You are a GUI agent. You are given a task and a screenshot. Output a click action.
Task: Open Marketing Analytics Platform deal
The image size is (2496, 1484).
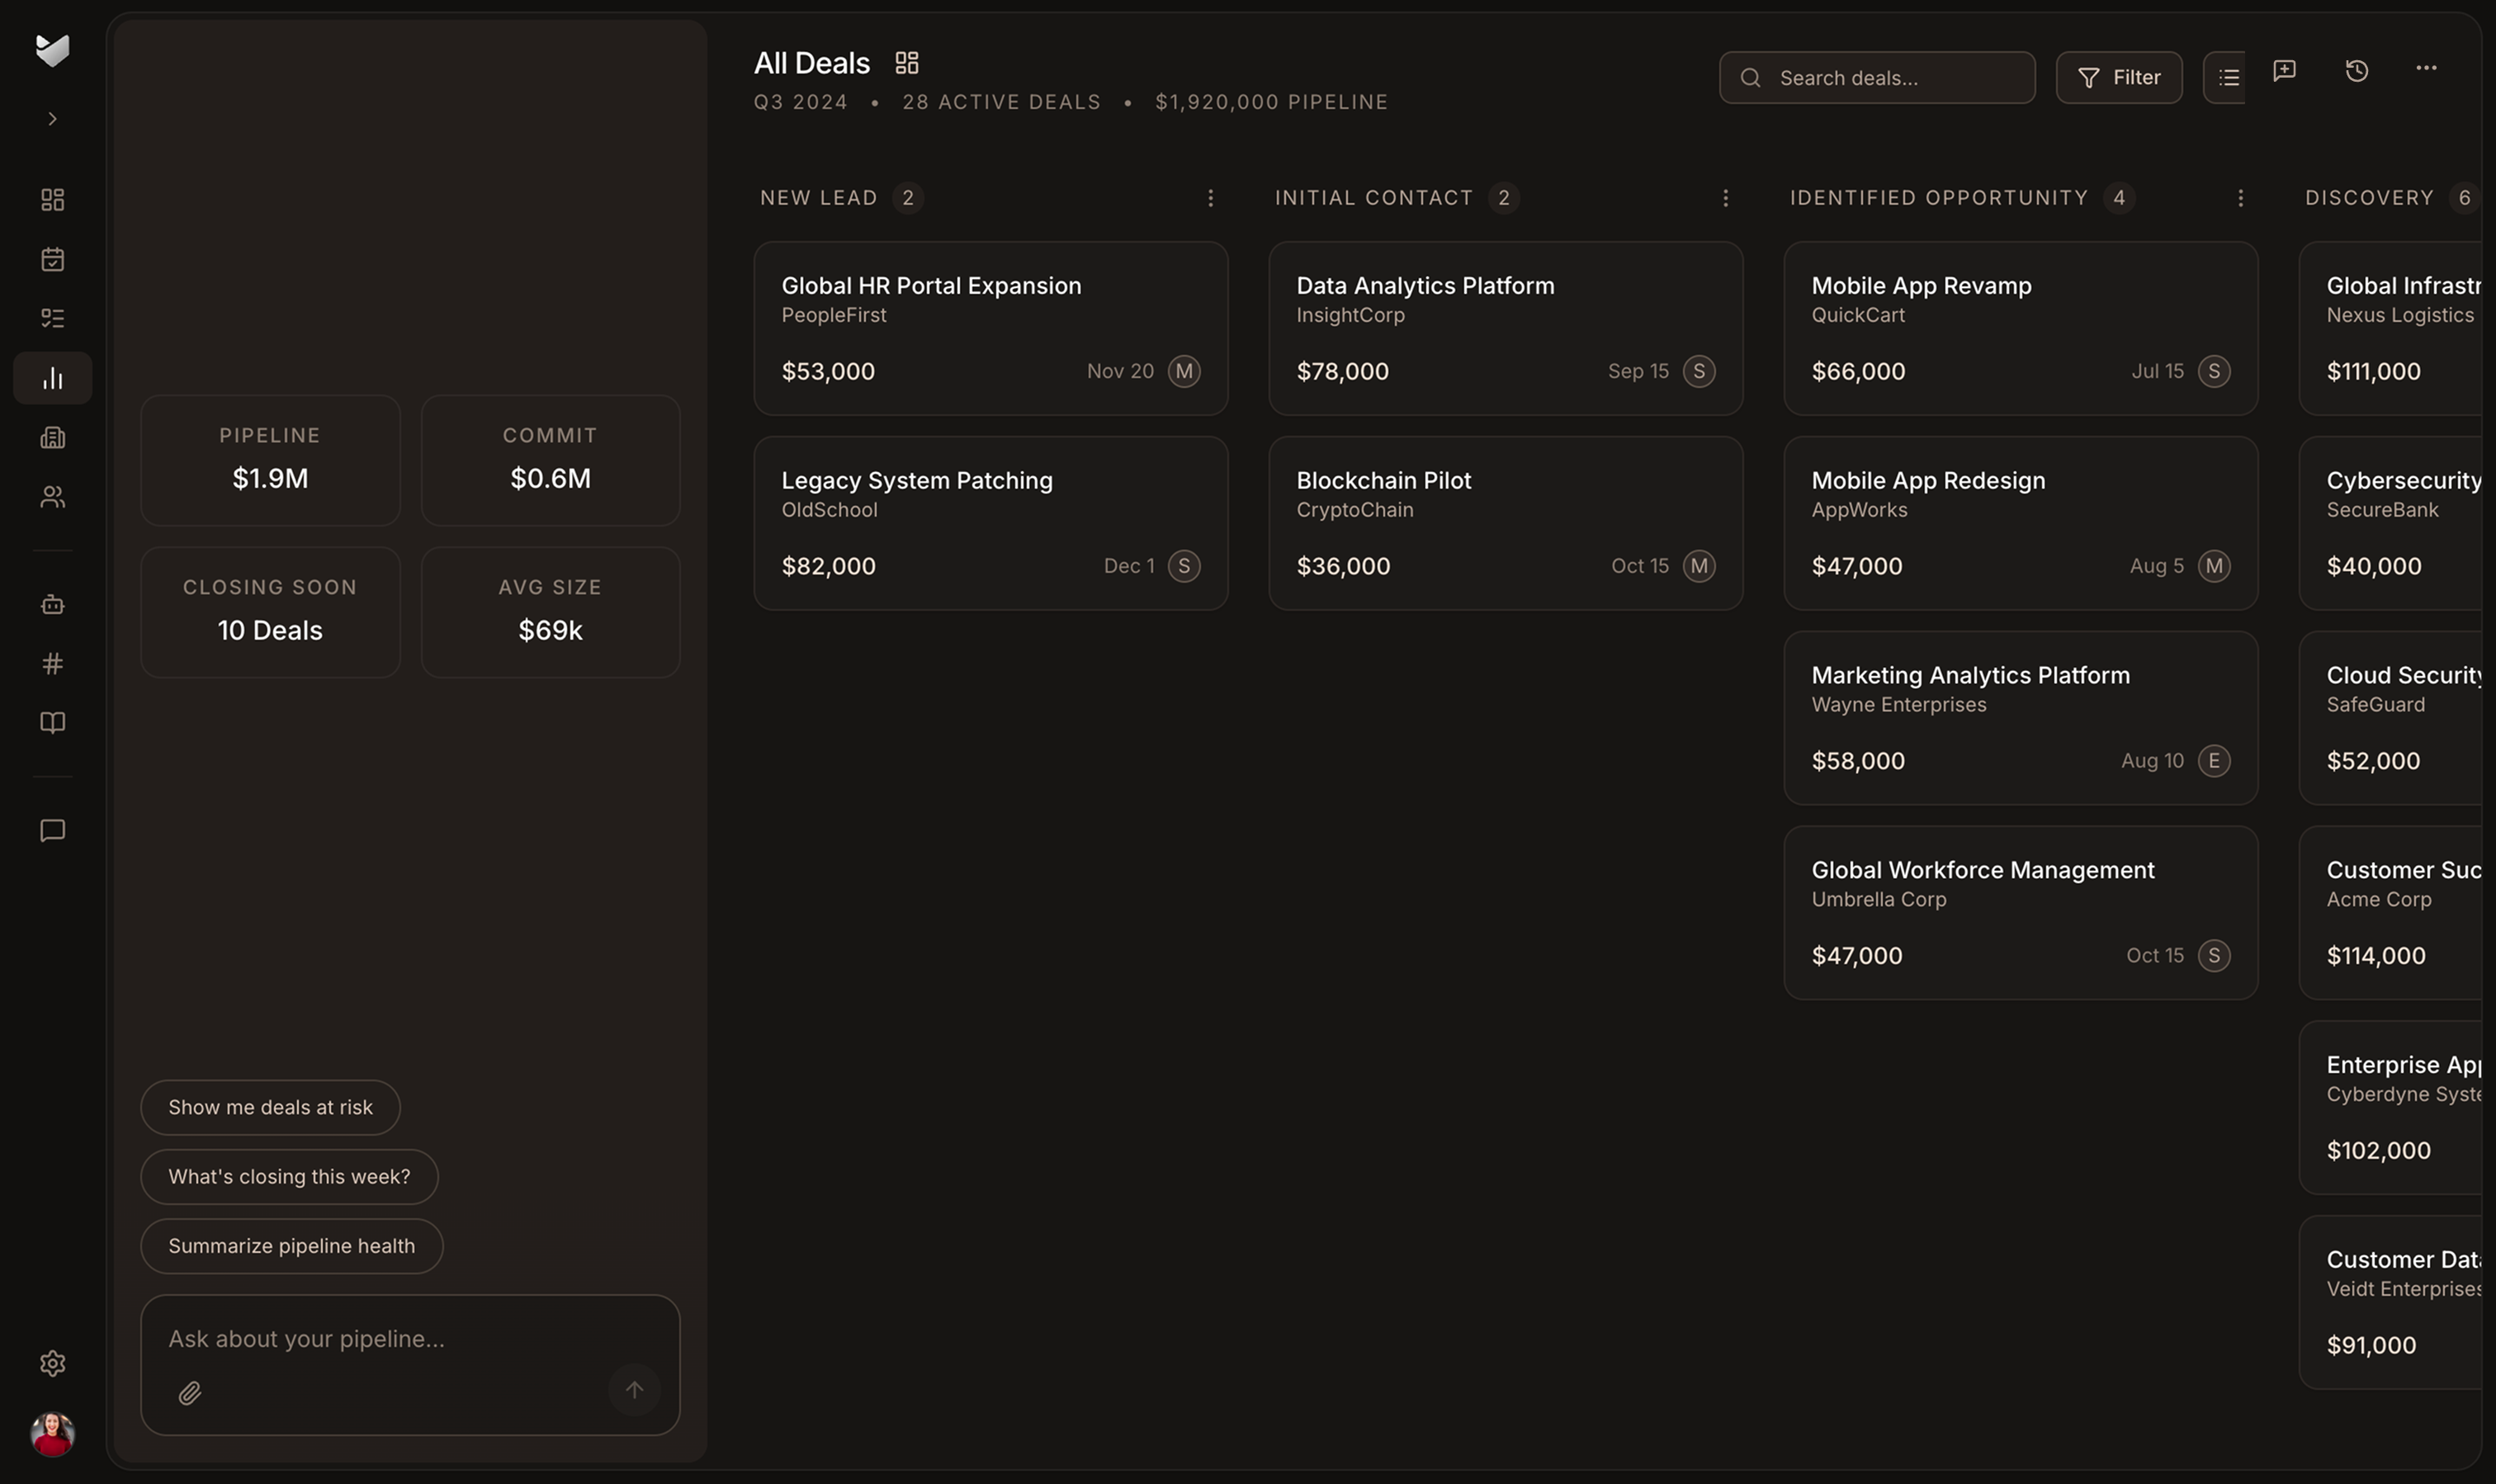2020,718
